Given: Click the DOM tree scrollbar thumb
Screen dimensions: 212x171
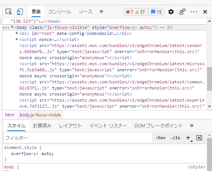Looking at the screenshot, I should pyautogui.click(x=209, y=79).
